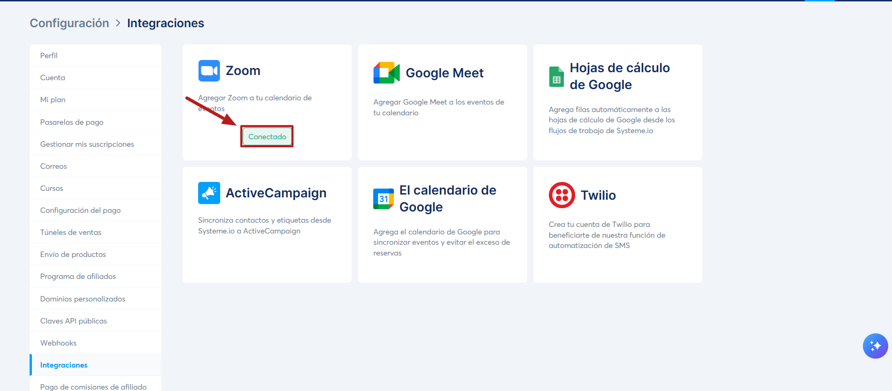Open Hojas de cálculo de Google card
The height and width of the screenshot is (391, 892).
[620, 76]
